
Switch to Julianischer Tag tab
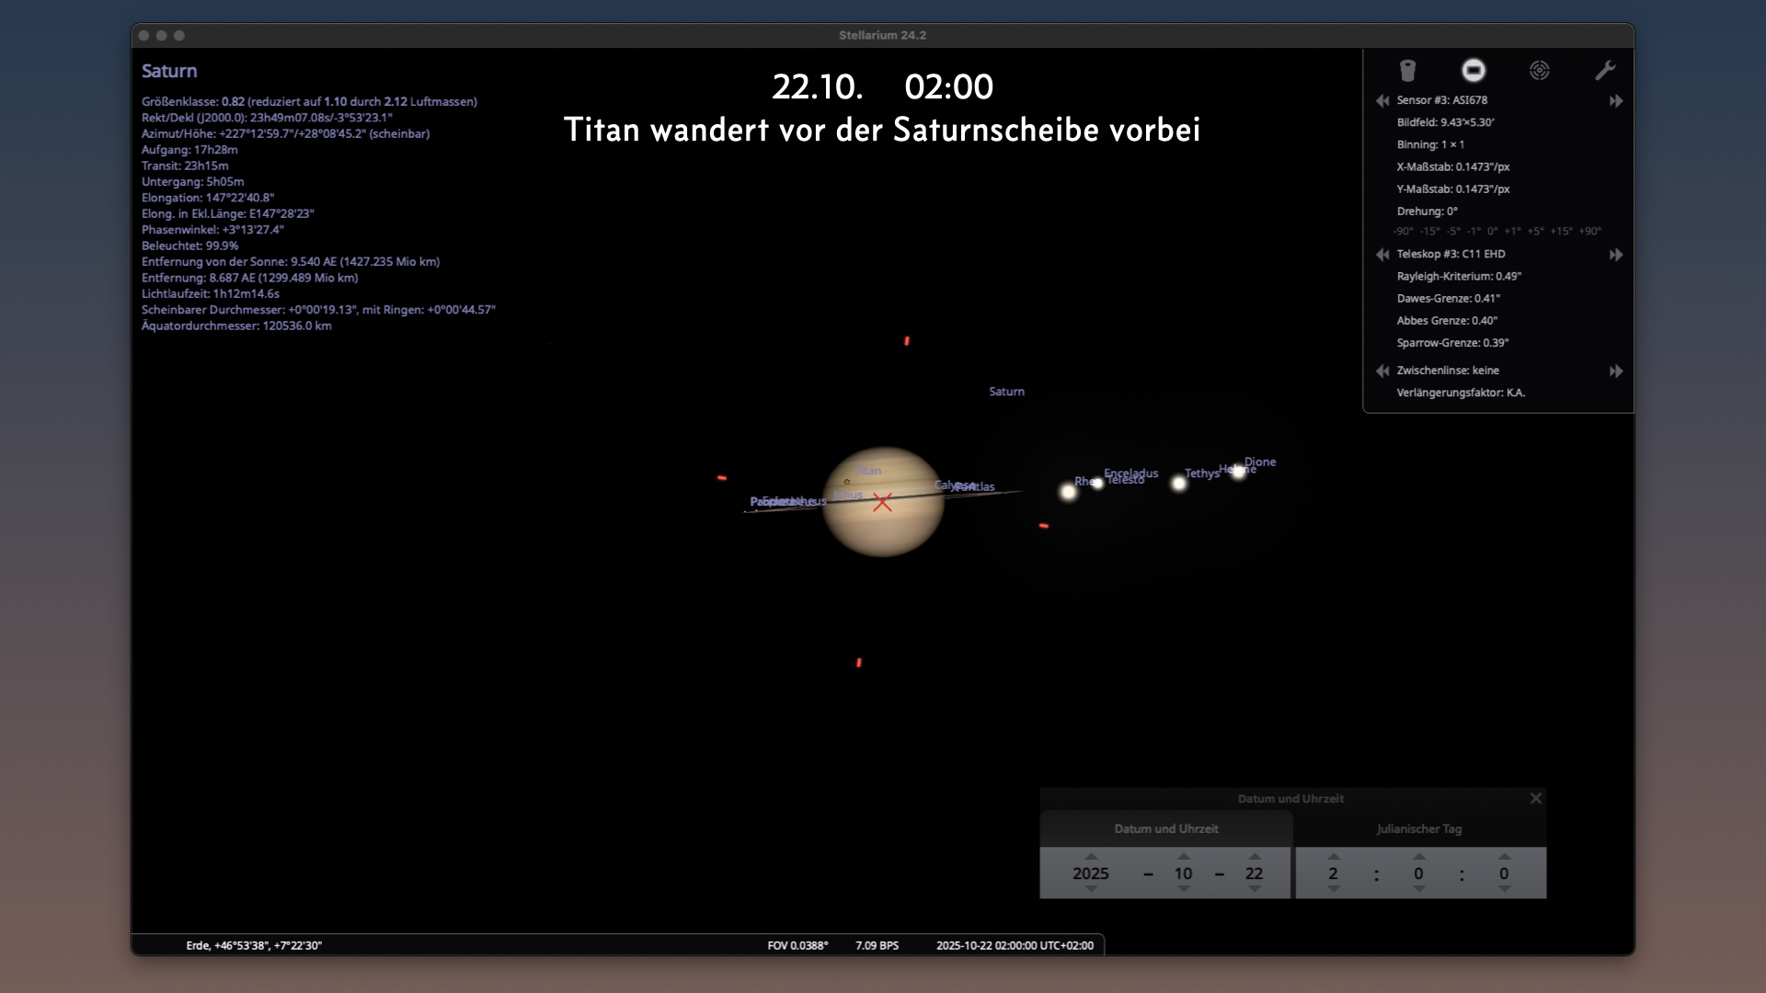pyautogui.click(x=1418, y=828)
